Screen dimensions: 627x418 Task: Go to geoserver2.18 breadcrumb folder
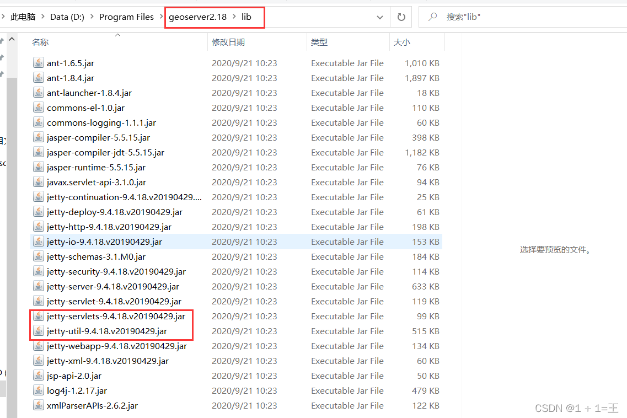coord(197,17)
